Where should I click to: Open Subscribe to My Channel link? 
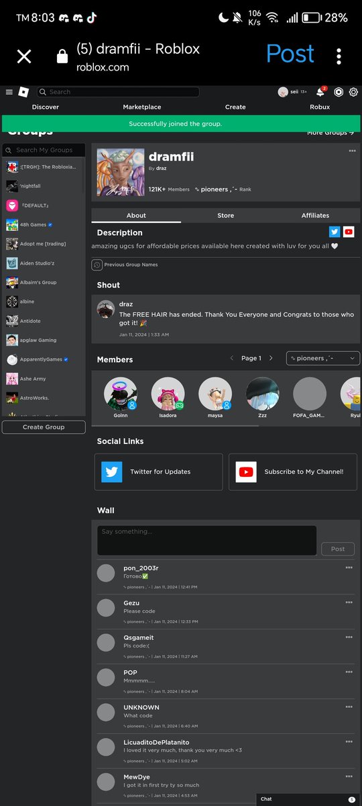click(293, 472)
